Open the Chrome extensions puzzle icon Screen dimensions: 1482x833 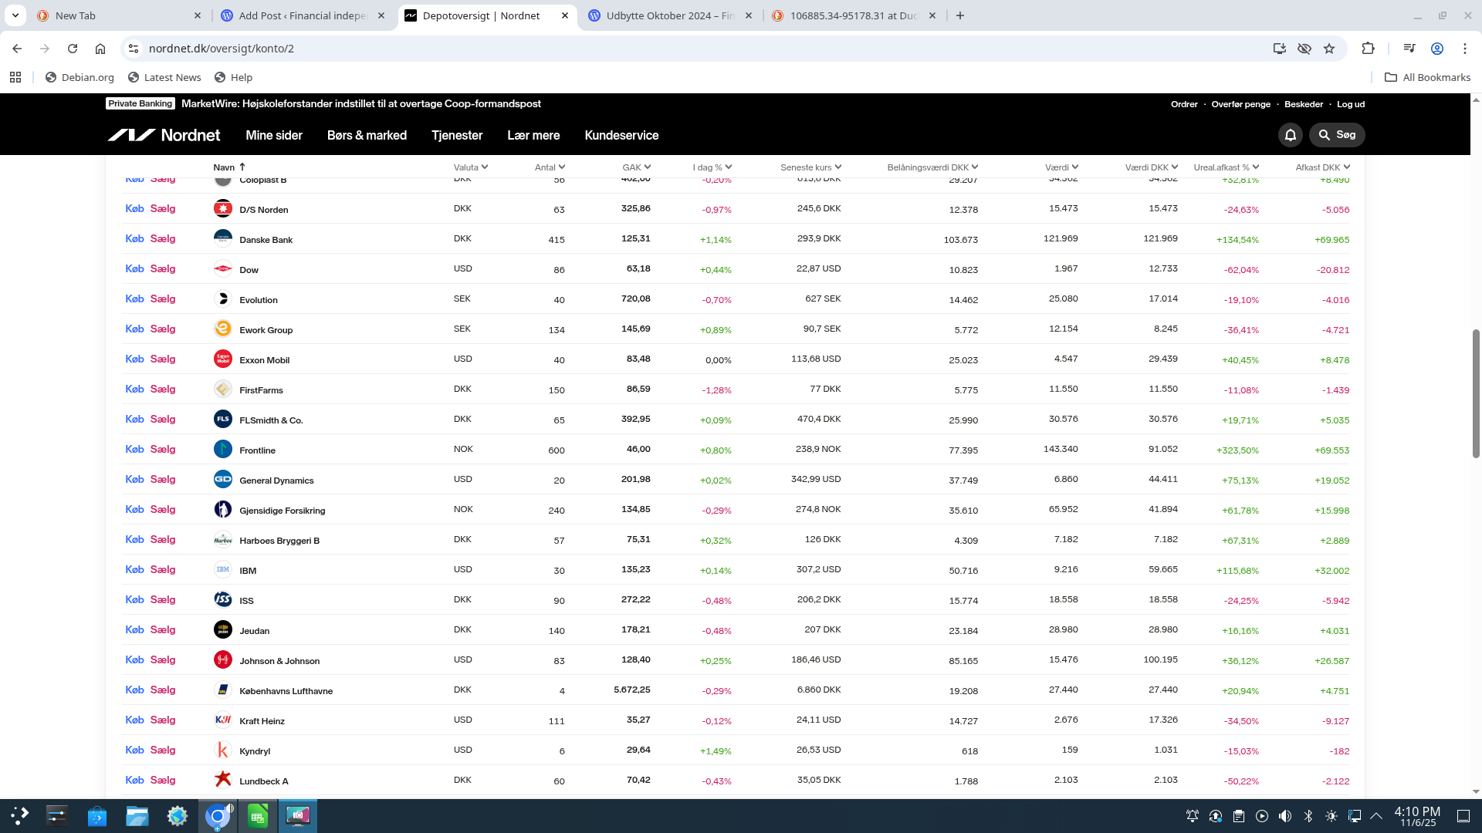coord(1368,49)
